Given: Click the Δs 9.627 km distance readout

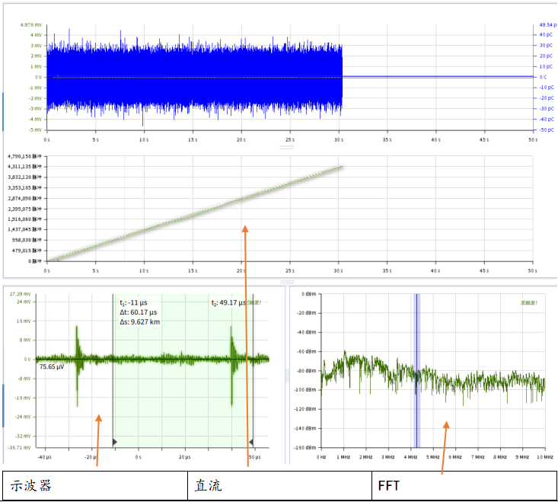Looking at the screenshot, I should point(139,321).
